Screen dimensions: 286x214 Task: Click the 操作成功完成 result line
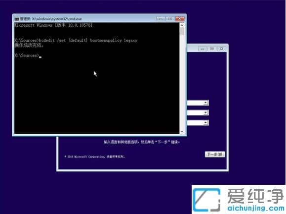point(29,45)
